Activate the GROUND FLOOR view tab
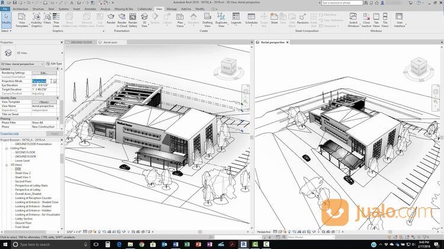The image size is (444, 249). click(x=81, y=42)
